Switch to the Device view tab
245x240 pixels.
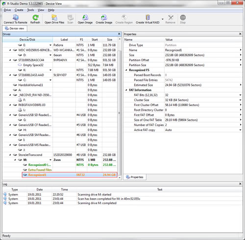coord(15,28)
